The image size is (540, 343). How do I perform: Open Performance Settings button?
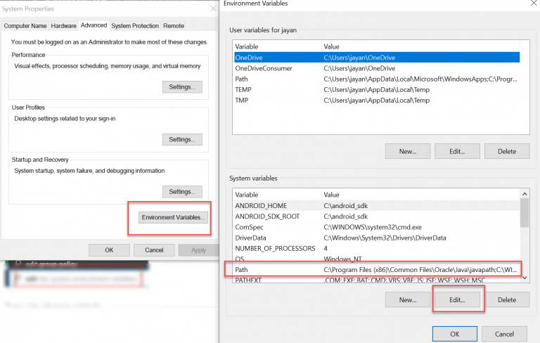181,87
